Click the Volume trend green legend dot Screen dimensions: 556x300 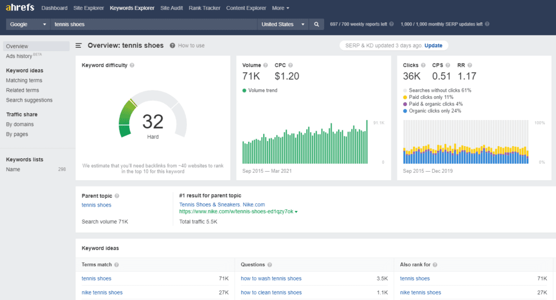244,91
